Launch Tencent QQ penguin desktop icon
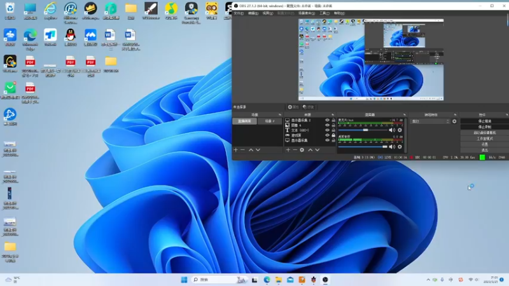 click(71, 37)
